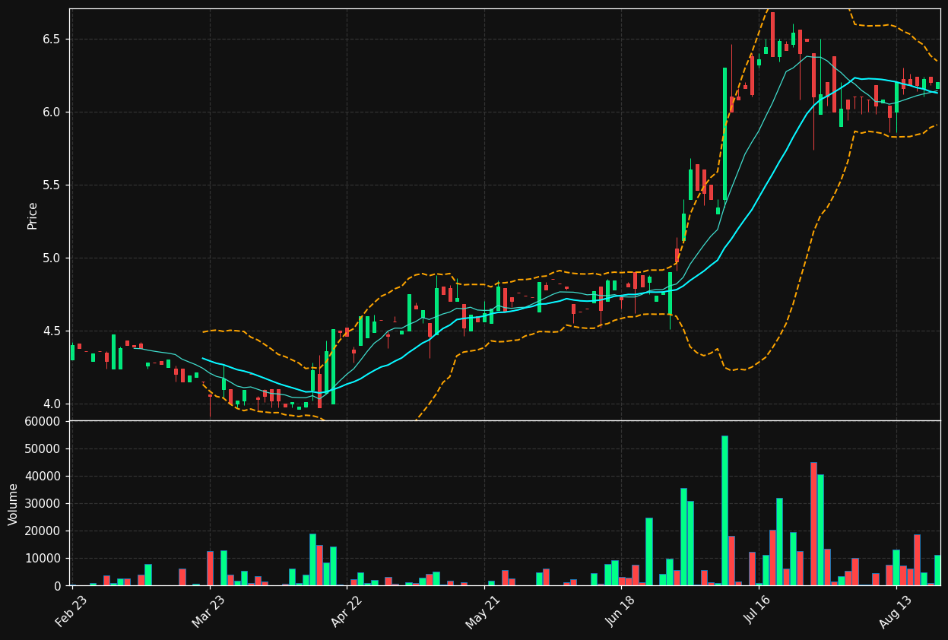Click the 'Apr 22' date label
The height and width of the screenshot is (640, 948).
pos(346,611)
